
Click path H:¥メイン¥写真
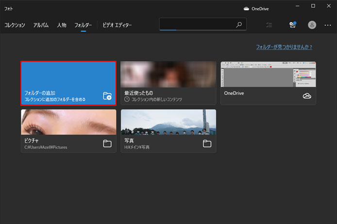tap(137, 147)
